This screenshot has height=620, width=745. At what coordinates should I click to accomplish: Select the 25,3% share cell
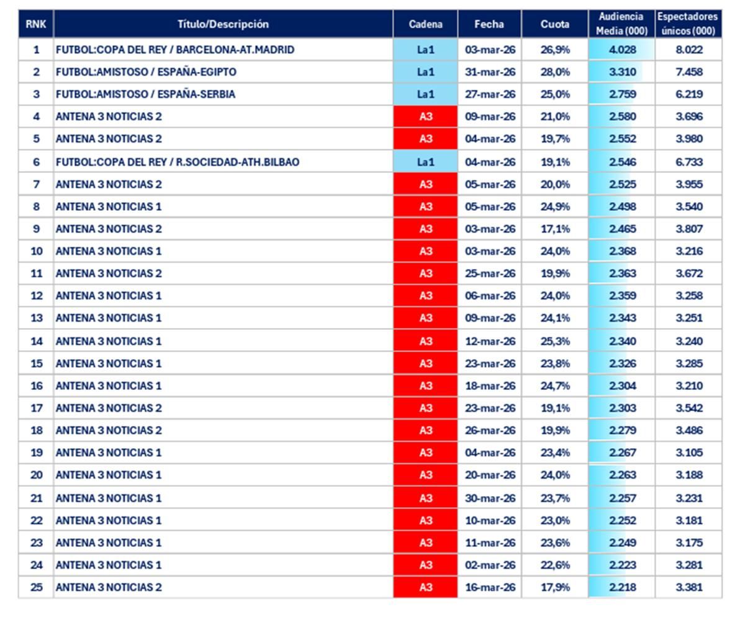point(554,341)
